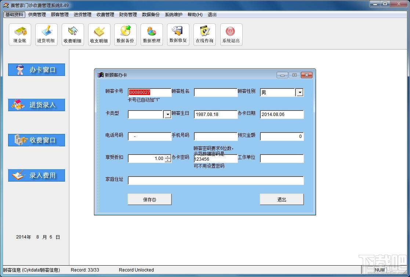Maximize the 新顾客办卡 dialog
Viewport: 410px width, 277px height.
click(x=294, y=75)
